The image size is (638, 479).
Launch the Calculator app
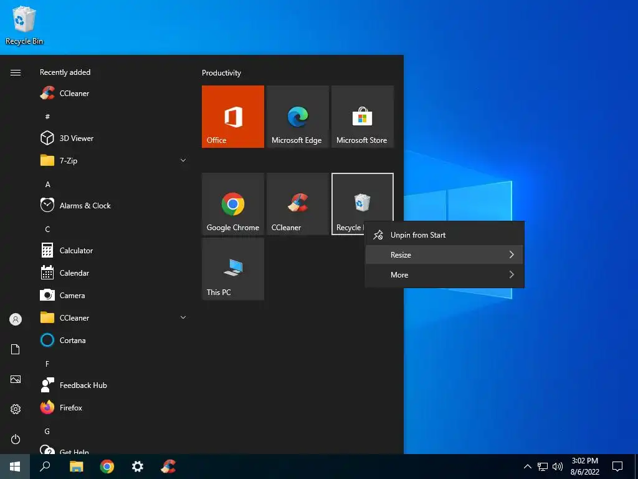click(114, 251)
